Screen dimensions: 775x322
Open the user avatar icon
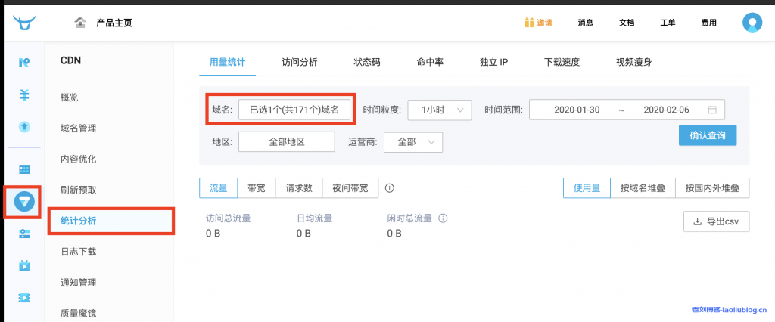pos(752,23)
